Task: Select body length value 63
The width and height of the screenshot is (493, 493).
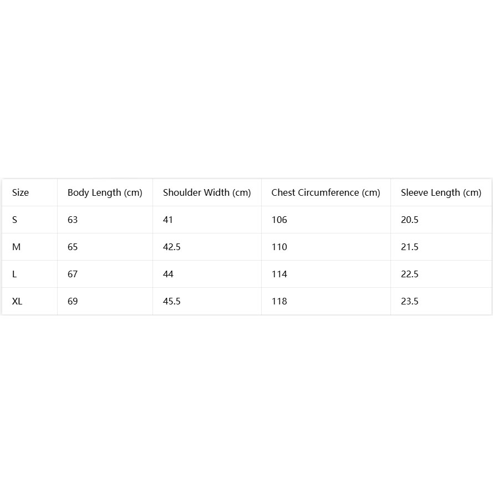Action: point(73,220)
